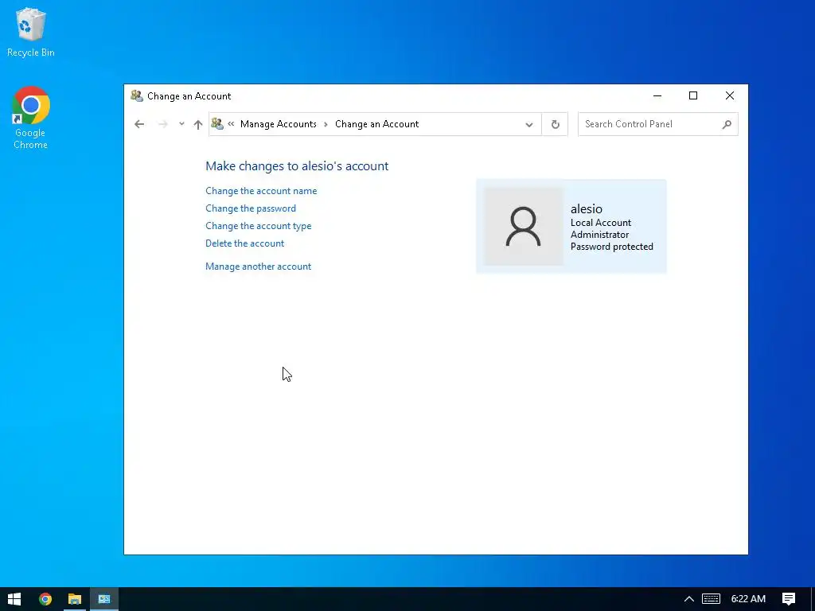The width and height of the screenshot is (815, 611).
Task: Click Change the account name
Action: [x=261, y=191]
